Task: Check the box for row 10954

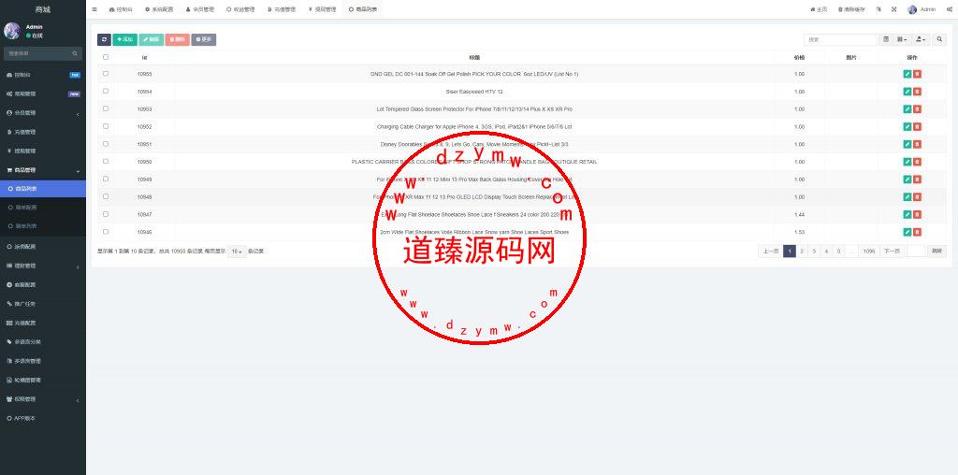Action: click(x=106, y=91)
